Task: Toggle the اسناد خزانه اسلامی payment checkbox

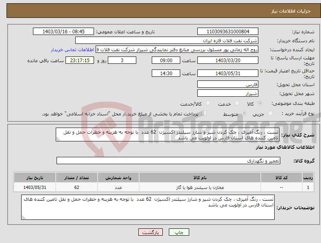Action: coord(204,113)
